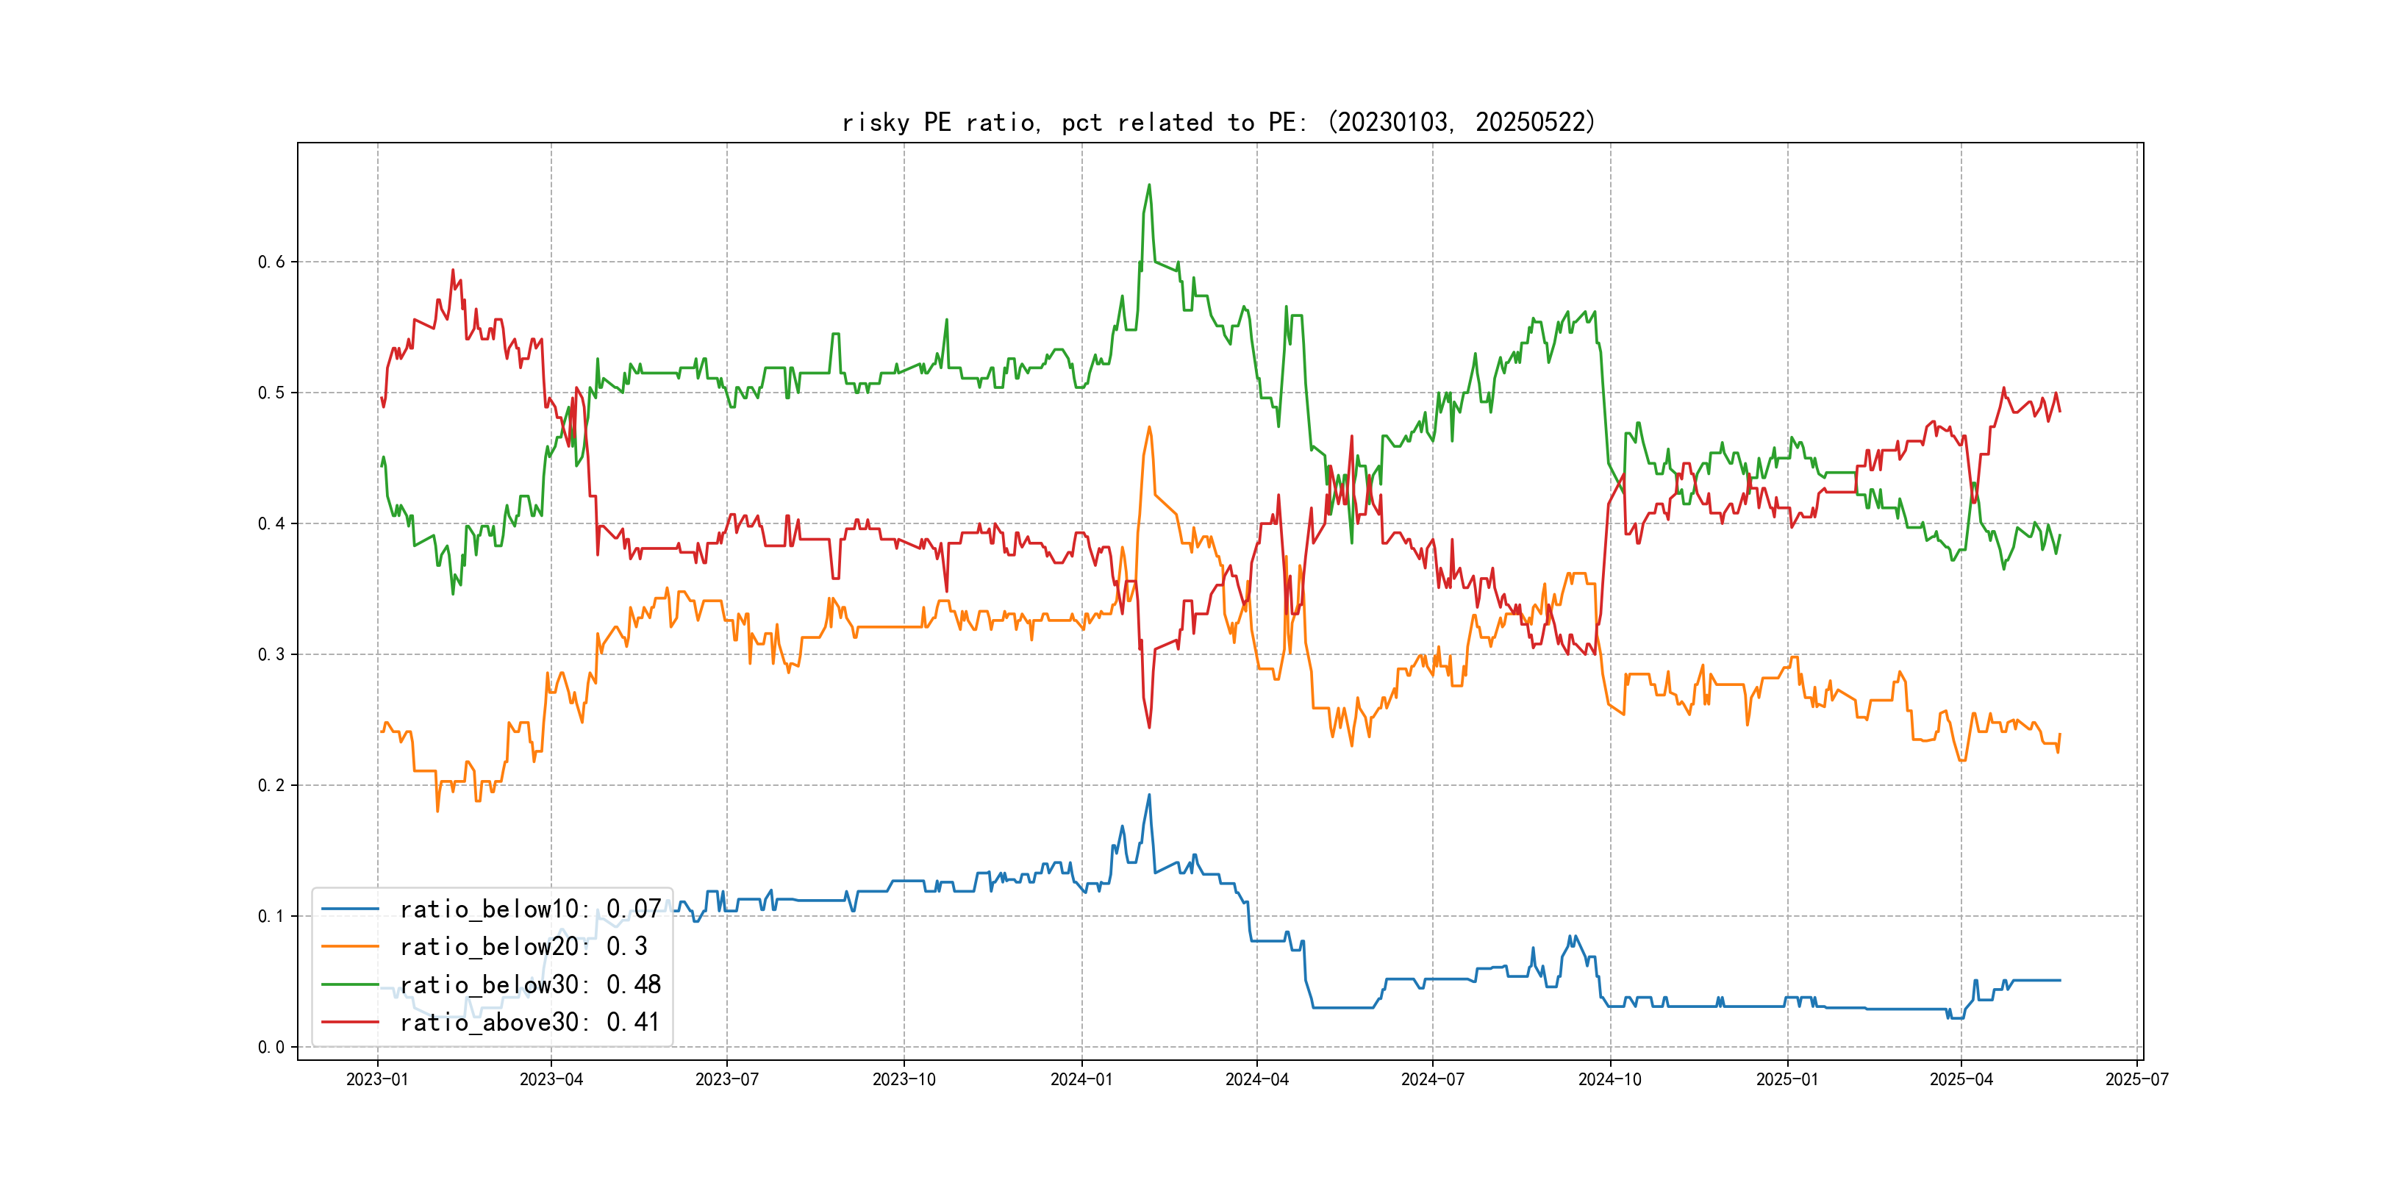Select the 'ratio_above30: 0.41' legend label
Image resolution: width=2382 pixels, height=1191 pixels.
(x=530, y=1022)
